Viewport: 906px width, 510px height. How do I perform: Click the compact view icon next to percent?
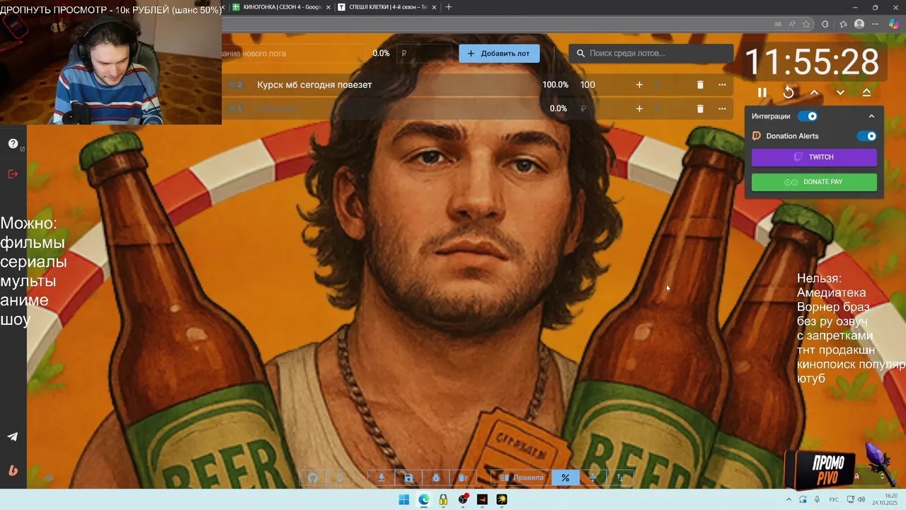(593, 477)
